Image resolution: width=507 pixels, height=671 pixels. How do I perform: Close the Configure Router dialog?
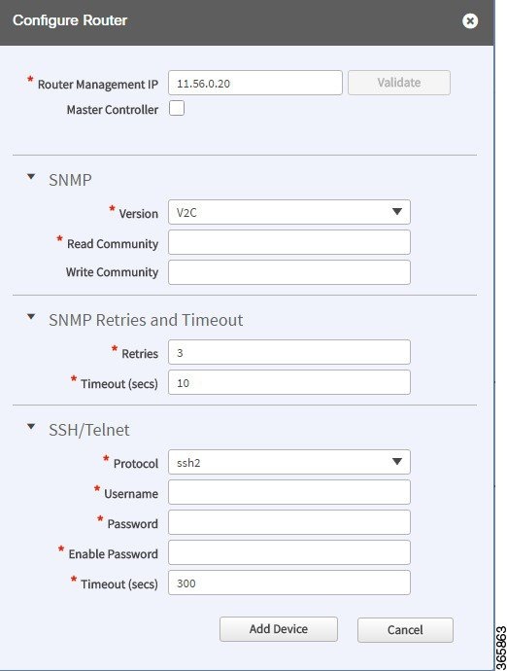click(x=470, y=21)
